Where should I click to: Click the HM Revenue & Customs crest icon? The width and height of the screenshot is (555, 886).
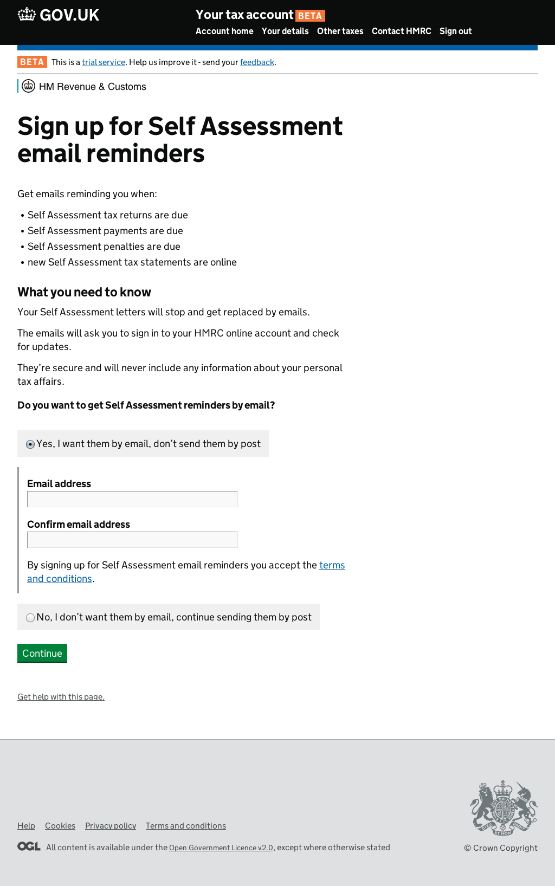click(x=29, y=86)
